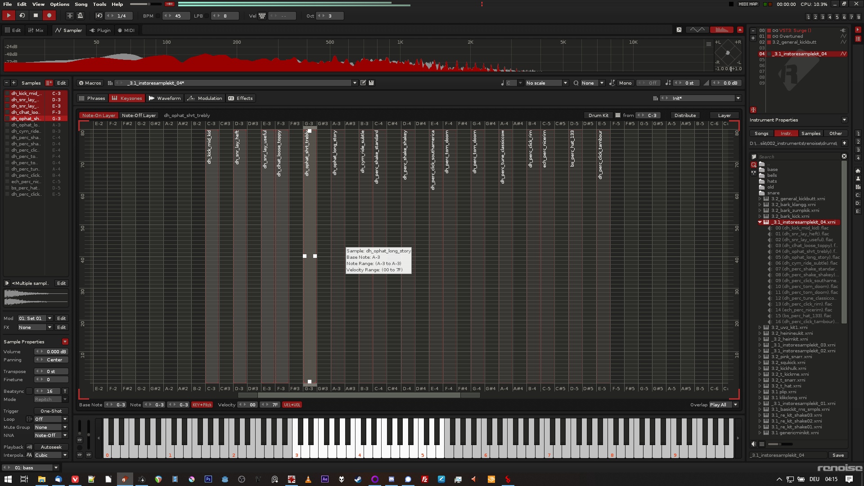
Task: Toggle LPB checkbox
Action: (x=207, y=16)
